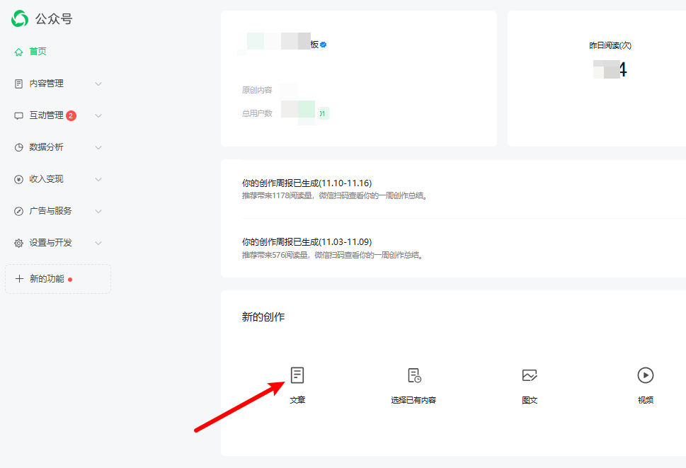Image resolution: width=686 pixels, height=468 pixels.
Task: Expand 数据分析 menu chevron
Action: click(x=98, y=147)
